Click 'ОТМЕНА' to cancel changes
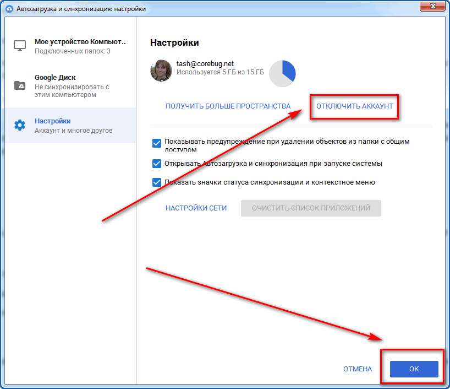This screenshot has width=450, height=389. [x=358, y=369]
